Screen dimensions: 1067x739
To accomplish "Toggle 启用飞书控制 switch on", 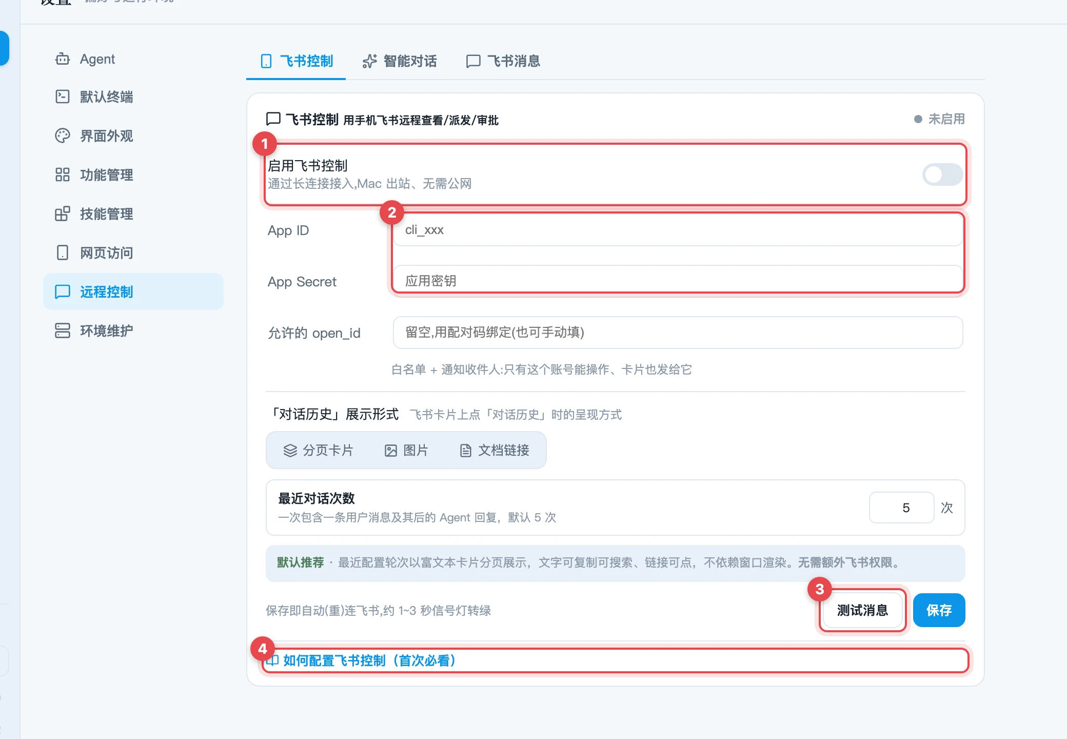I will coord(942,174).
